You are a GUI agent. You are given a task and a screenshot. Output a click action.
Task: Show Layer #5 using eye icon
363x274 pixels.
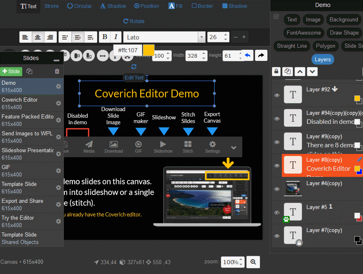click(x=277, y=213)
